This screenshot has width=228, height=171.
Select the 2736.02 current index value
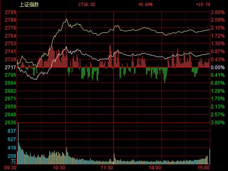tap(87, 4)
